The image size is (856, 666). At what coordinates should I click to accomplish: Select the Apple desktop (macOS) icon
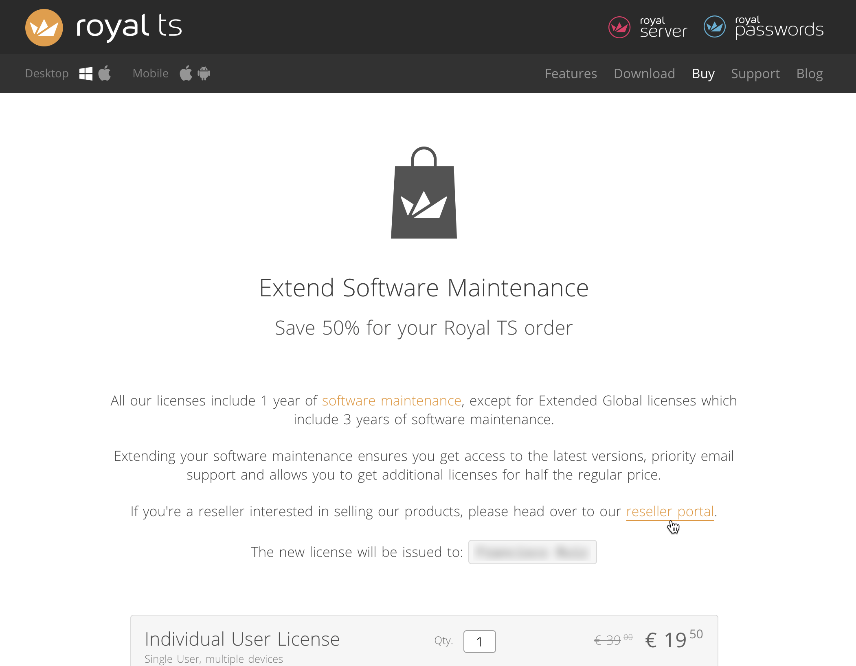click(105, 73)
